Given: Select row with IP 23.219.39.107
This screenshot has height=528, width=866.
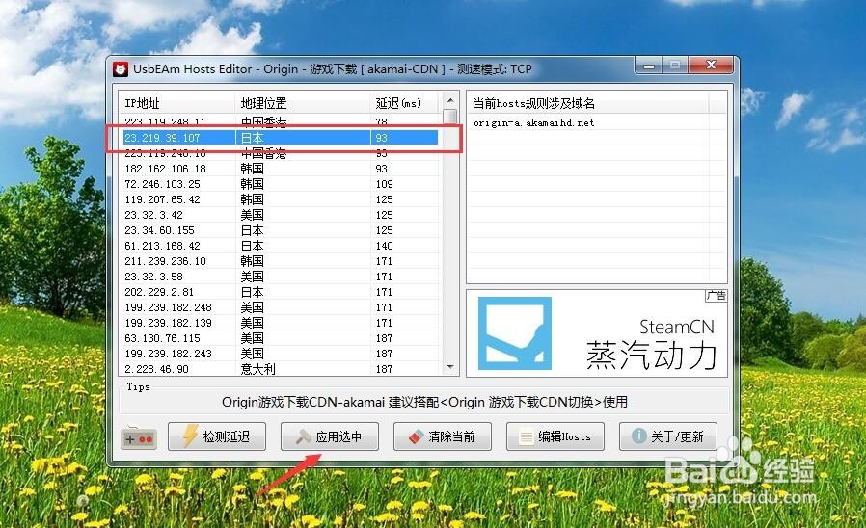Looking at the screenshot, I should [x=280, y=138].
